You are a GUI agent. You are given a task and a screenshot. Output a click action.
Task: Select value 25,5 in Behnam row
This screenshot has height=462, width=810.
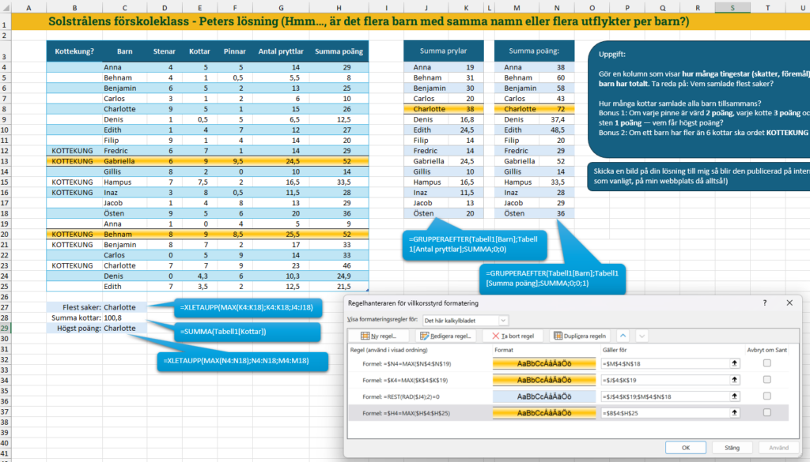pyautogui.click(x=281, y=234)
